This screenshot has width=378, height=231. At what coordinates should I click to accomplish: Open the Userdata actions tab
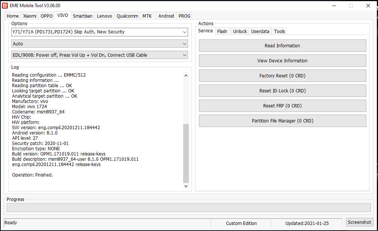click(260, 31)
